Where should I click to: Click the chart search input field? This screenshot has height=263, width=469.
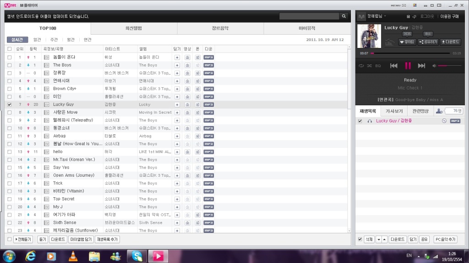click(309, 16)
